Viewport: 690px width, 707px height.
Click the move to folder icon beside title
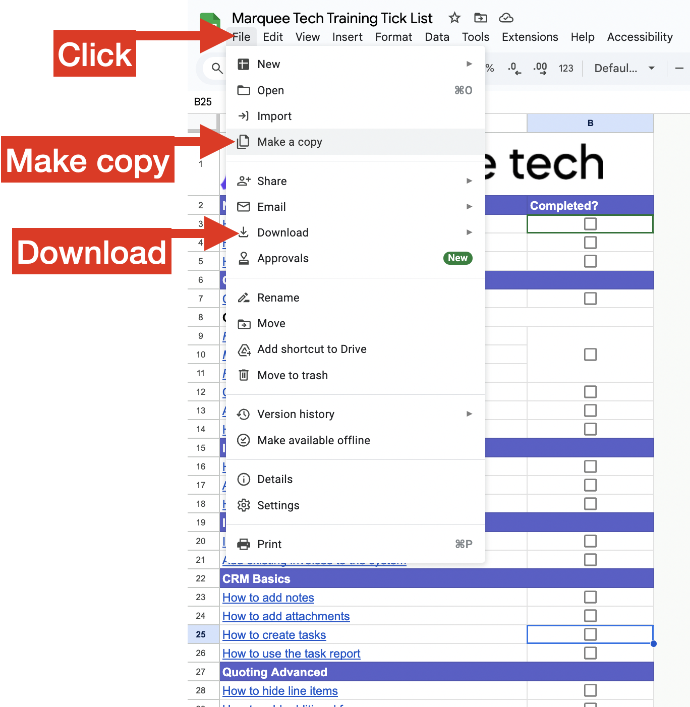click(x=480, y=18)
